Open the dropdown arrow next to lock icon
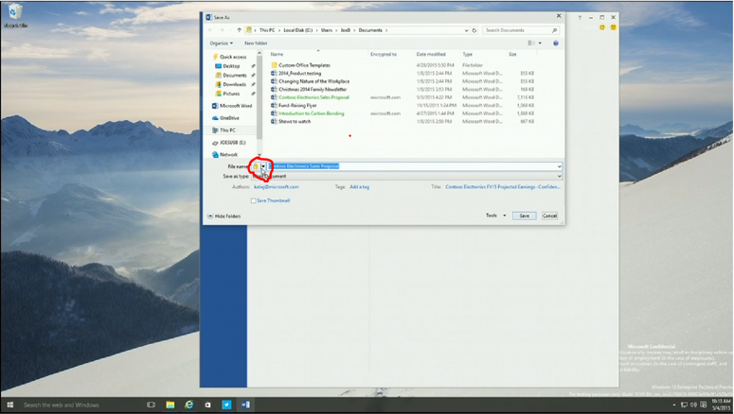Image resolution: width=734 pixels, height=414 pixels. pos(264,166)
